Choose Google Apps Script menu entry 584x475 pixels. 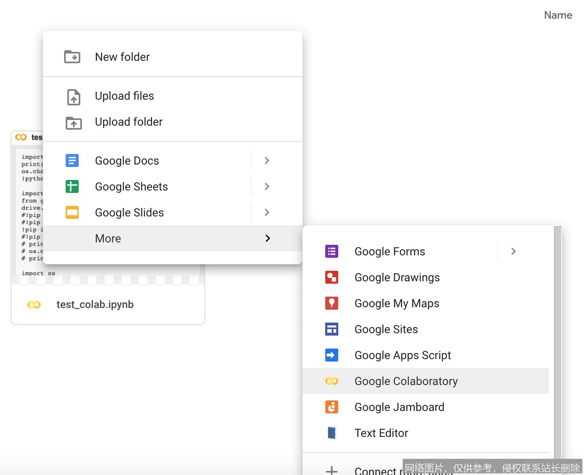coord(402,355)
